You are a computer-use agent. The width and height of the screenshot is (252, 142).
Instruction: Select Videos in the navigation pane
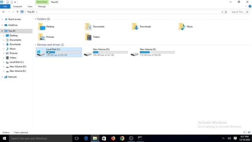[13, 58]
